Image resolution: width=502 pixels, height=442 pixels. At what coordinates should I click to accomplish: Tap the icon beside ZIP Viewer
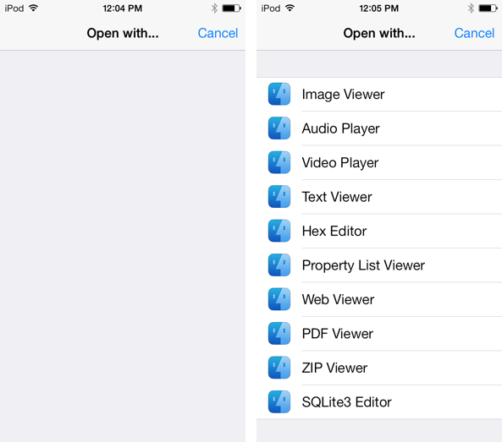point(279,368)
